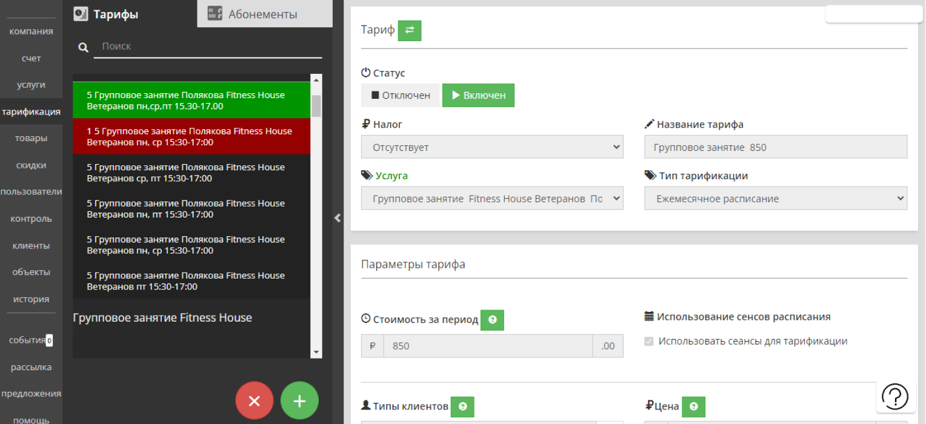Click group heading Групповое занятие Fitness House
This screenshot has width=926, height=424.
point(162,318)
